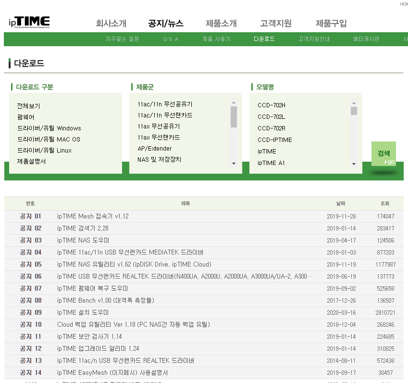This screenshot has width=408, height=383.
Task: Click 모델명 list scroll up arrow
Action: [x=354, y=103]
